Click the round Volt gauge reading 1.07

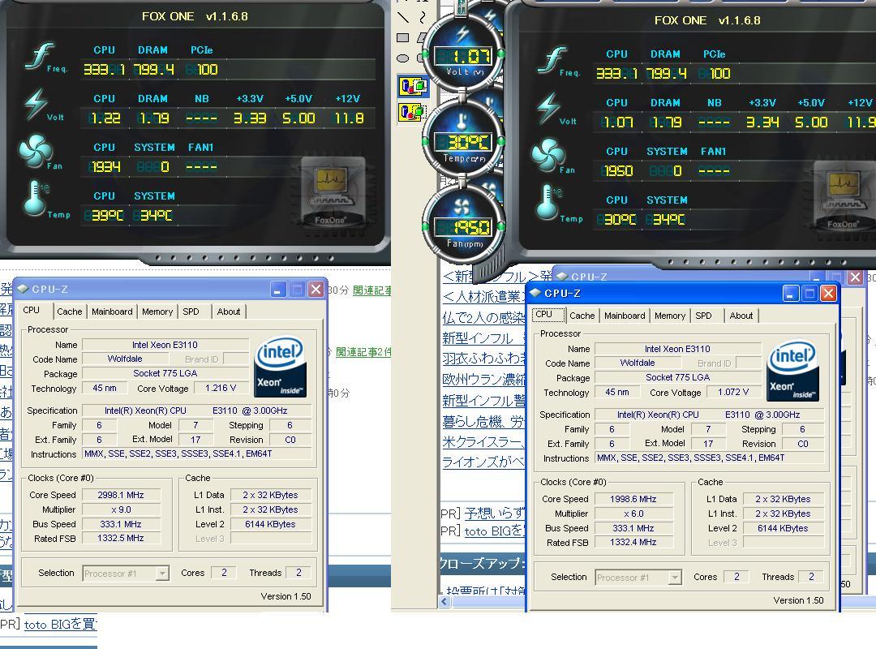(x=463, y=54)
